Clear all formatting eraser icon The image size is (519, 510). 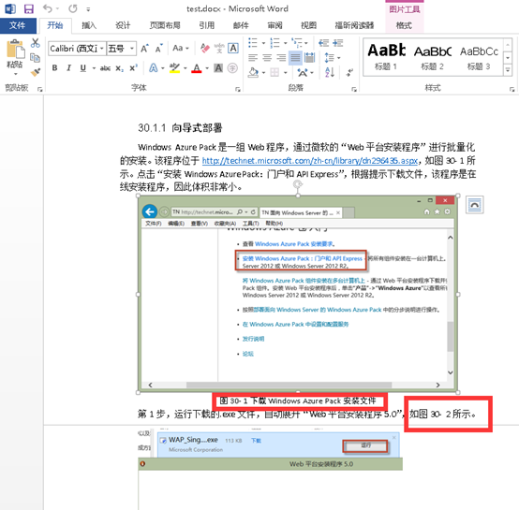(x=205, y=49)
